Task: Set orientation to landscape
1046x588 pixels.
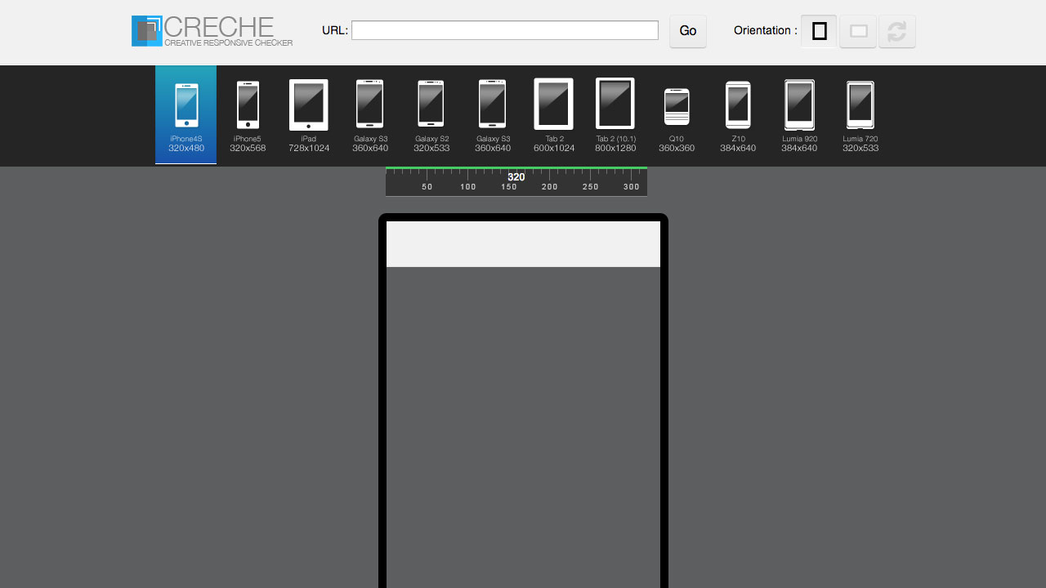Action: click(858, 31)
